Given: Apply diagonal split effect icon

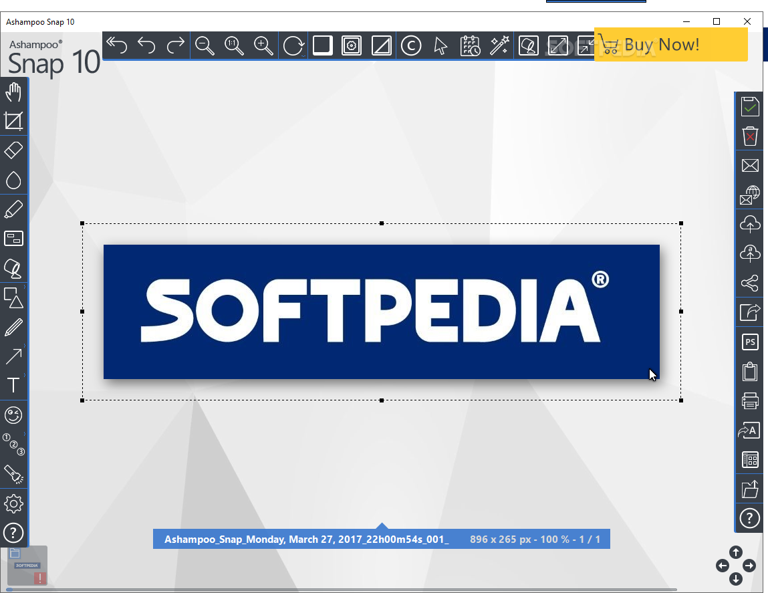Looking at the screenshot, I should click(x=381, y=45).
